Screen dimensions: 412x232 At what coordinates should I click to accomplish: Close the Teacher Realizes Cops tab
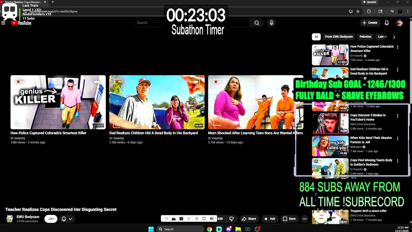tap(45, 2)
